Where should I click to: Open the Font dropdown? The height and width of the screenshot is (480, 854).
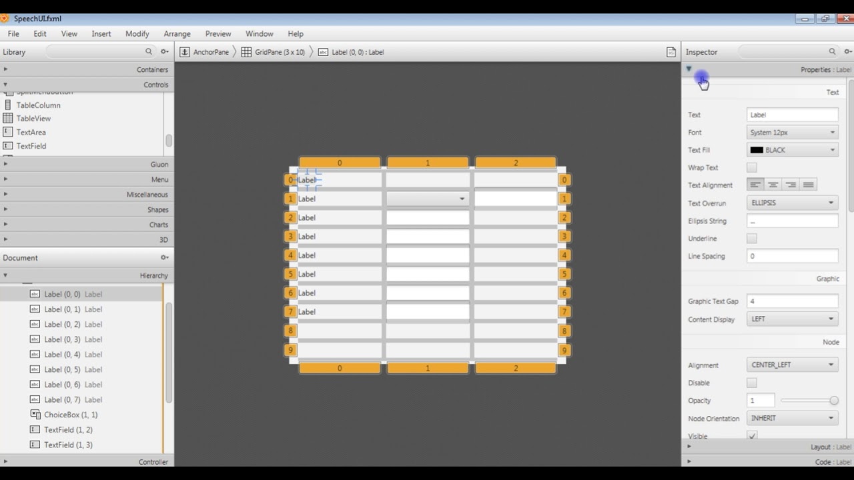[x=792, y=132]
